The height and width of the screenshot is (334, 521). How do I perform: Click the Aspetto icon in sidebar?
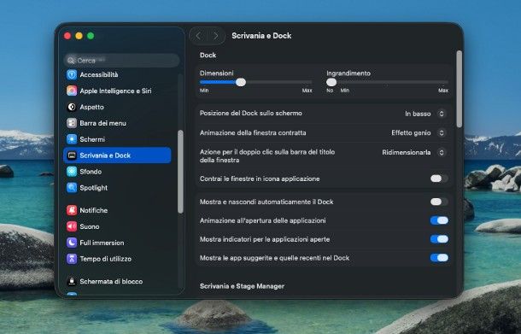pyautogui.click(x=72, y=107)
